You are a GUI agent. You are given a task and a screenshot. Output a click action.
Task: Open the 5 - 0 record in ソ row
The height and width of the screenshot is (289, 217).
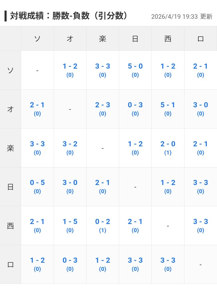pos(135,70)
